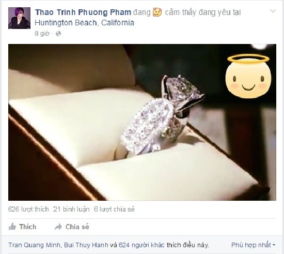Expand the Phù hợp nhất sort dropdown

pyautogui.click(x=253, y=245)
